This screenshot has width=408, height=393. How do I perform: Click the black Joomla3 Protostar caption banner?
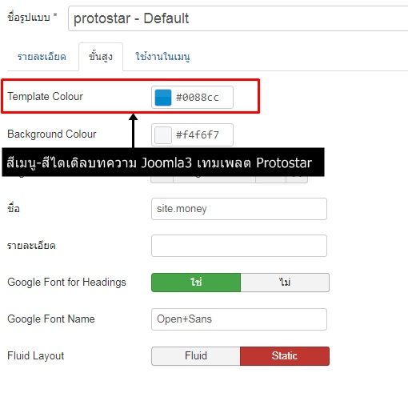pyautogui.click(x=163, y=162)
